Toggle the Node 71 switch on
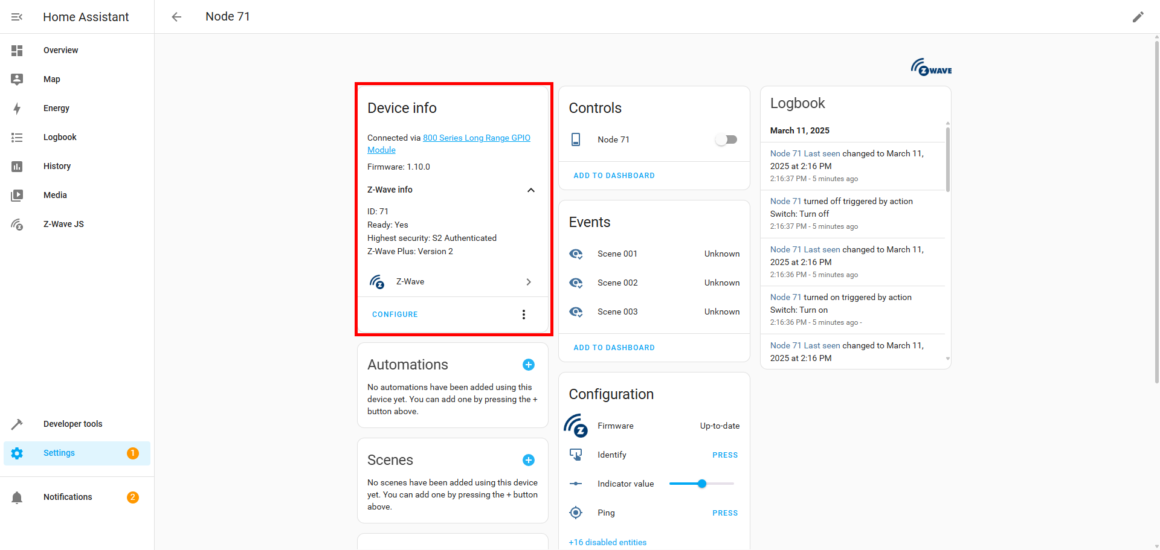The height and width of the screenshot is (550, 1160). click(x=726, y=139)
